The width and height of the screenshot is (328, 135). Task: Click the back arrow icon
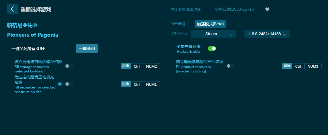pyautogui.click(x=12, y=9)
